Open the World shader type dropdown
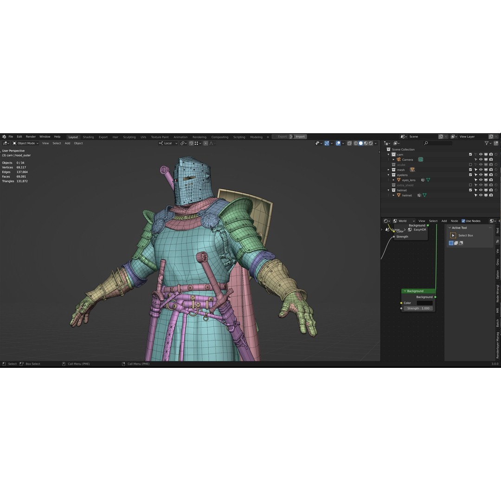The height and width of the screenshot is (501, 501). coord(404,221)
